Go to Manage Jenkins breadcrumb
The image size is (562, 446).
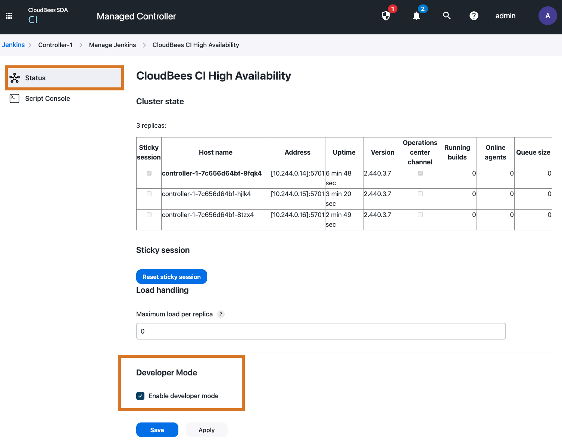click(112, 45)
